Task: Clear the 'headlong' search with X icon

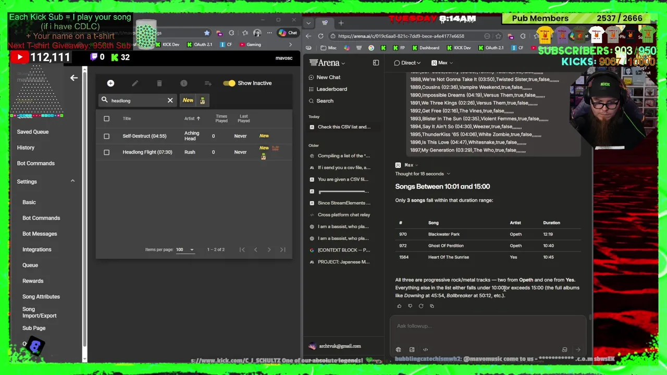Action: 170,100
